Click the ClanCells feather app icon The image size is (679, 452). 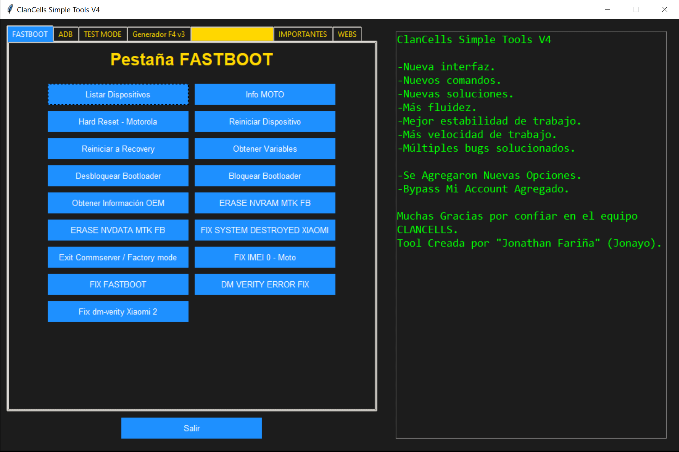[10, 9]
